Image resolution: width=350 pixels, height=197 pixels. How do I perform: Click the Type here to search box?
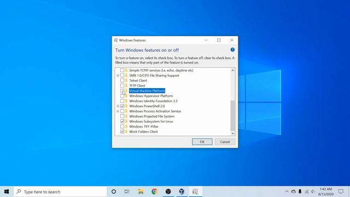coord(60,192)
